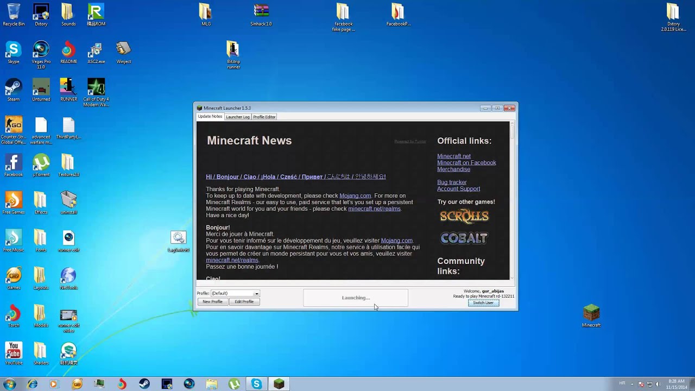This screenshot has height=391, width=695.
Task: Click the news panel vertical scrollbar
Action: point(512,200)
